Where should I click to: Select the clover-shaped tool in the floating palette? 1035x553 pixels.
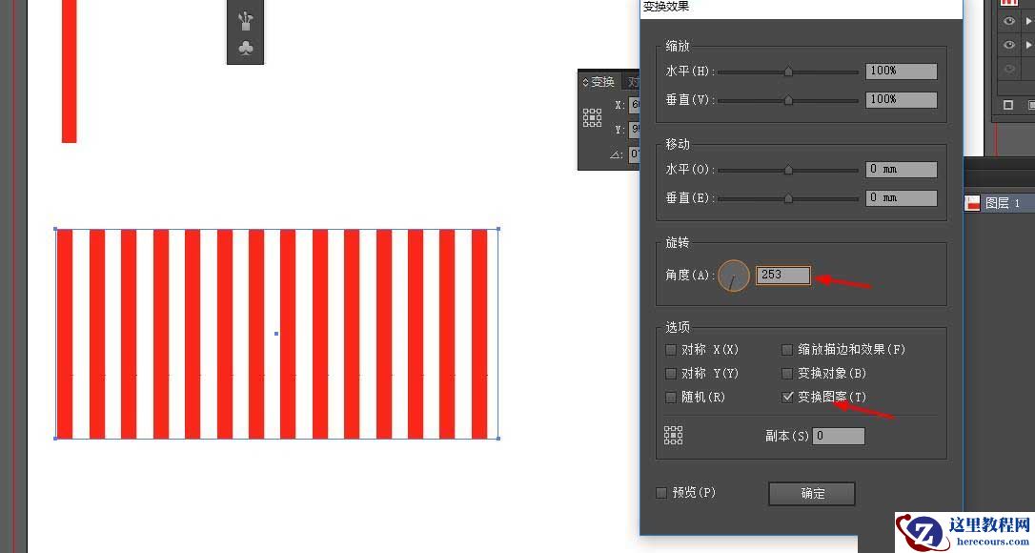pyautogui.click(x=245, y=46)
